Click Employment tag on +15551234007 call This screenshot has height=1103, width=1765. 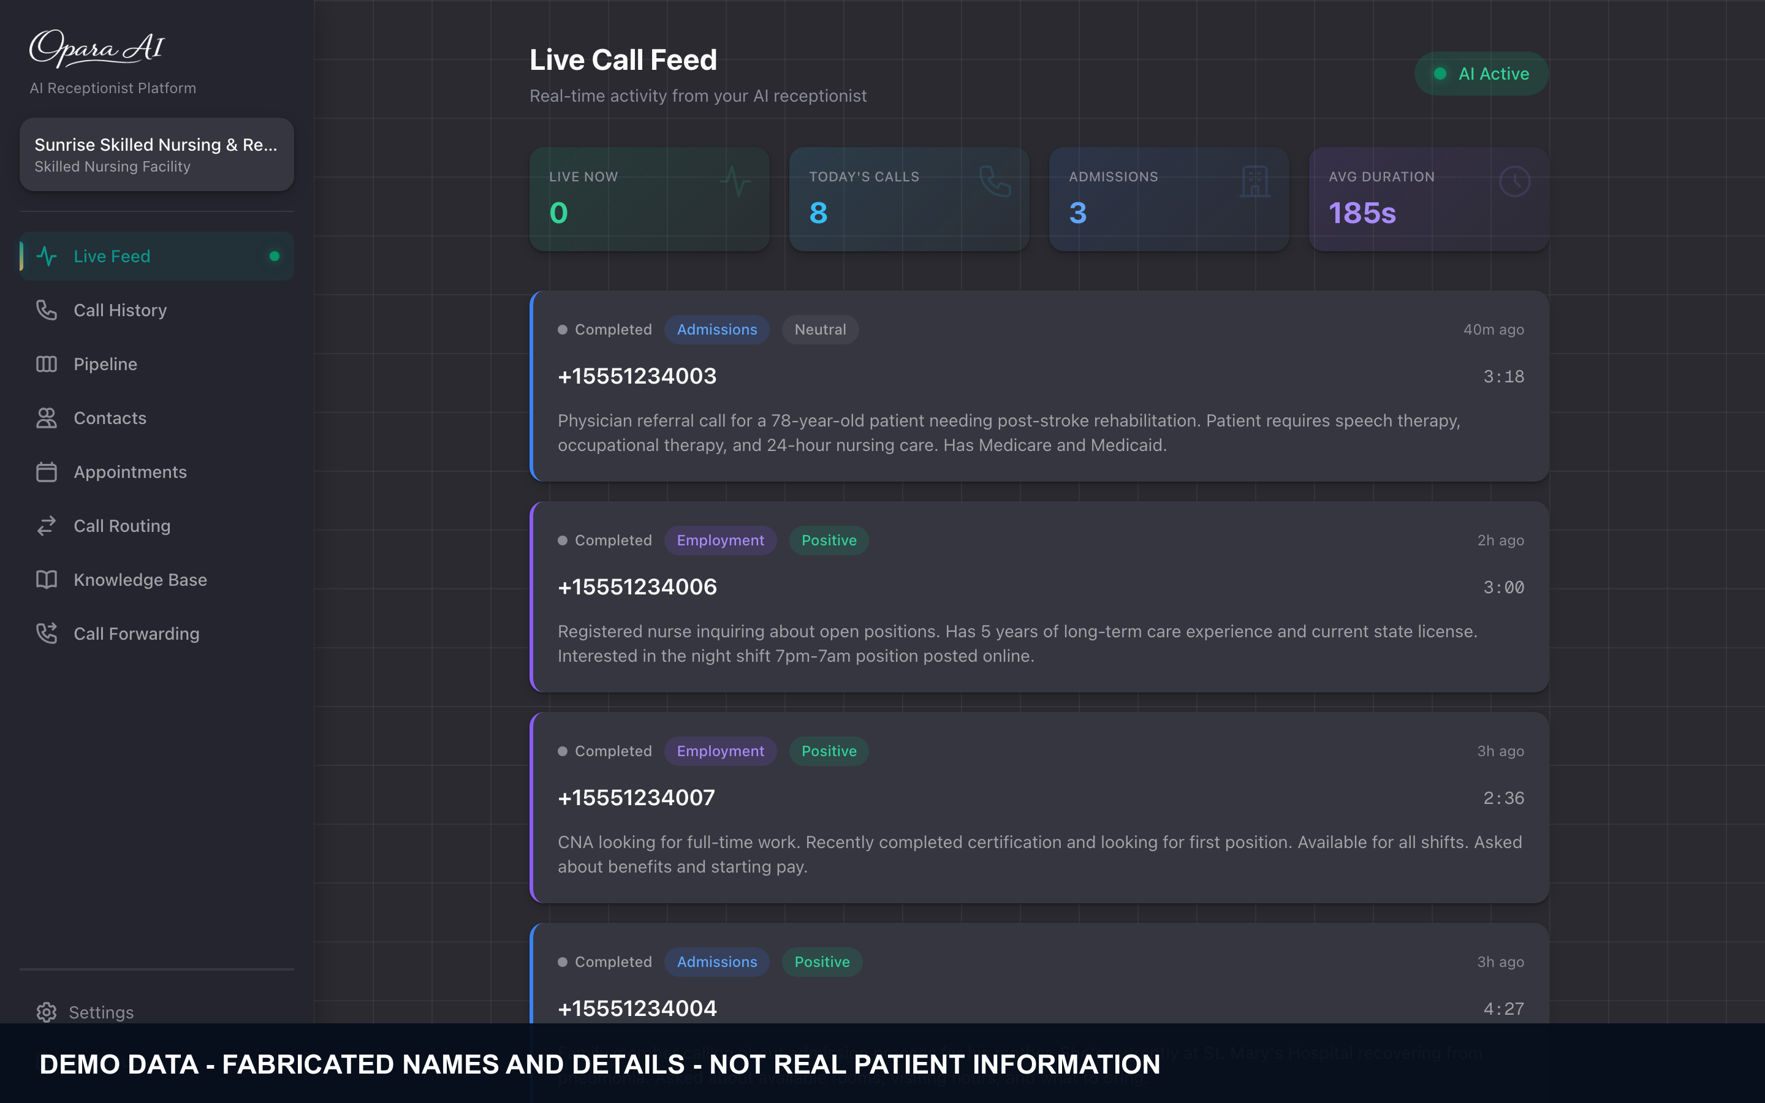[x=721, y=751]
